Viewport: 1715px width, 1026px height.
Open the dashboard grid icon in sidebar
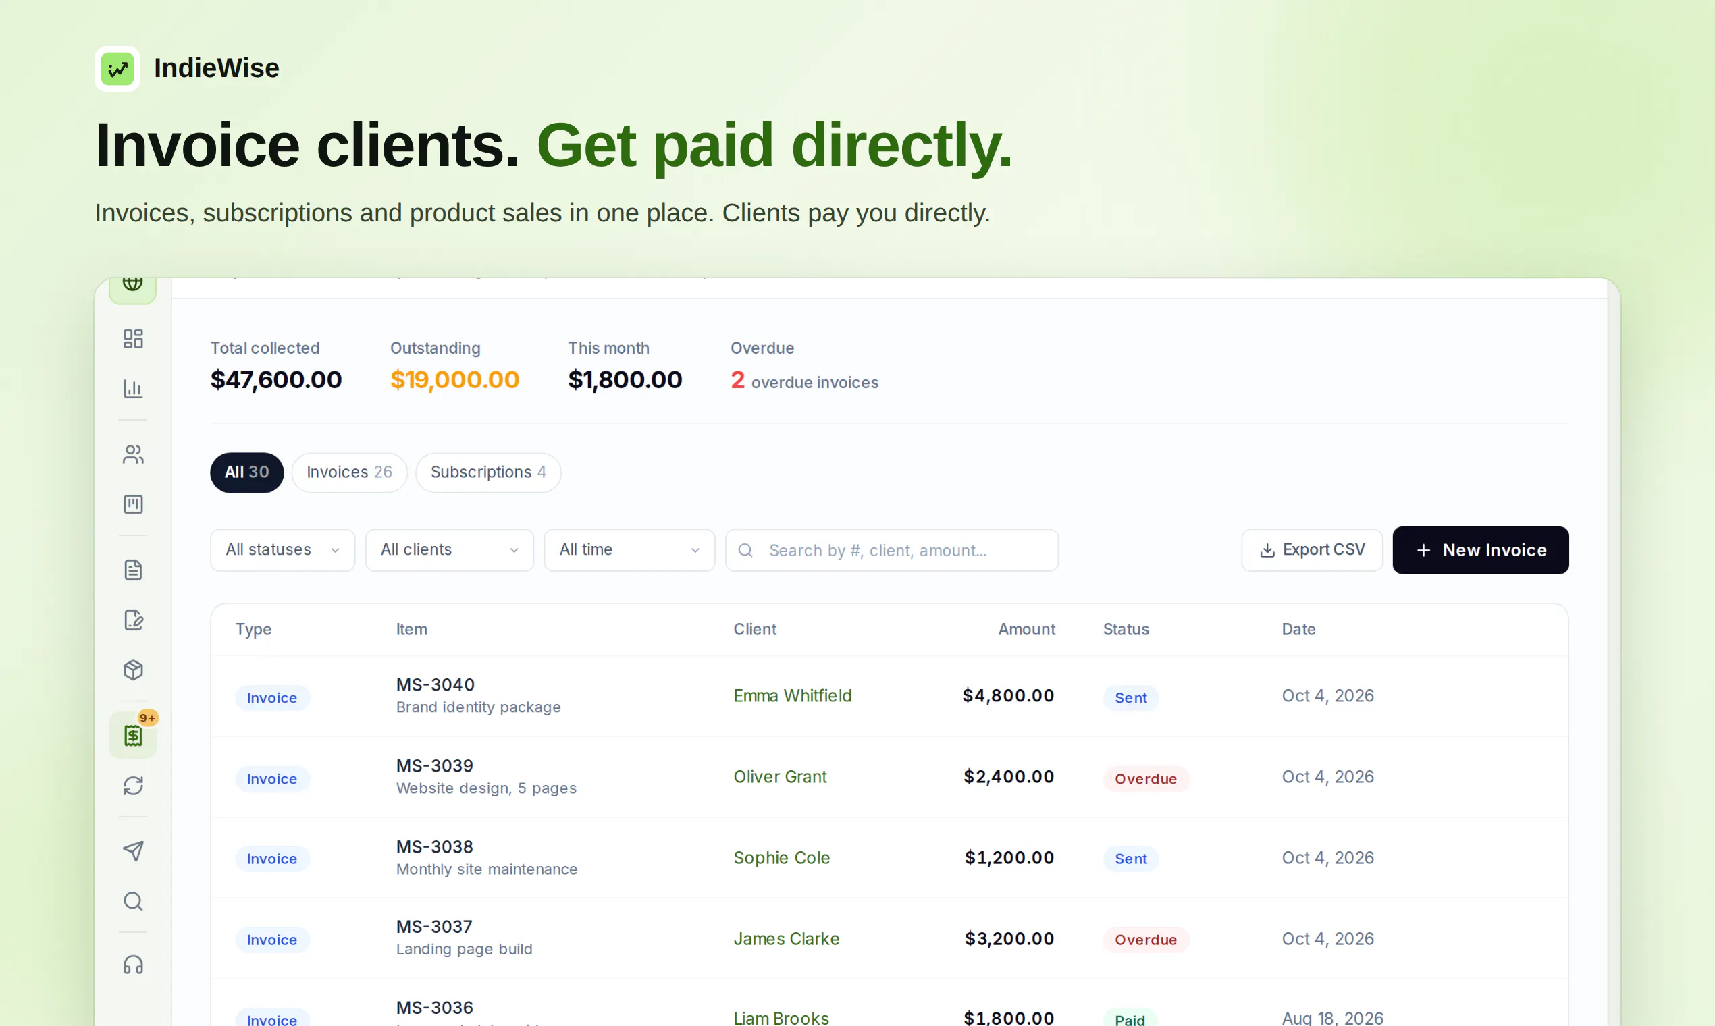[x=133, y=339]
